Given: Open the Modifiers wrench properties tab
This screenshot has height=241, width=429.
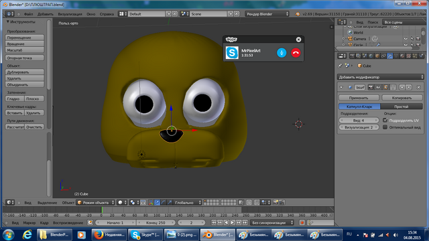Looking at the screenshot, I should click(390, 56).
